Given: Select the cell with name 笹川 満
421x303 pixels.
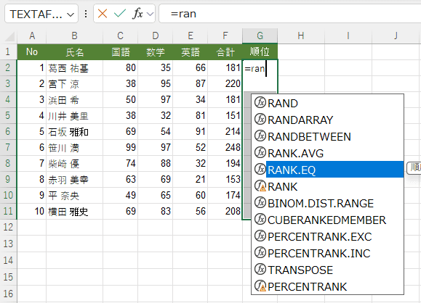Looking at the screenshot, I should coord(74,147).
